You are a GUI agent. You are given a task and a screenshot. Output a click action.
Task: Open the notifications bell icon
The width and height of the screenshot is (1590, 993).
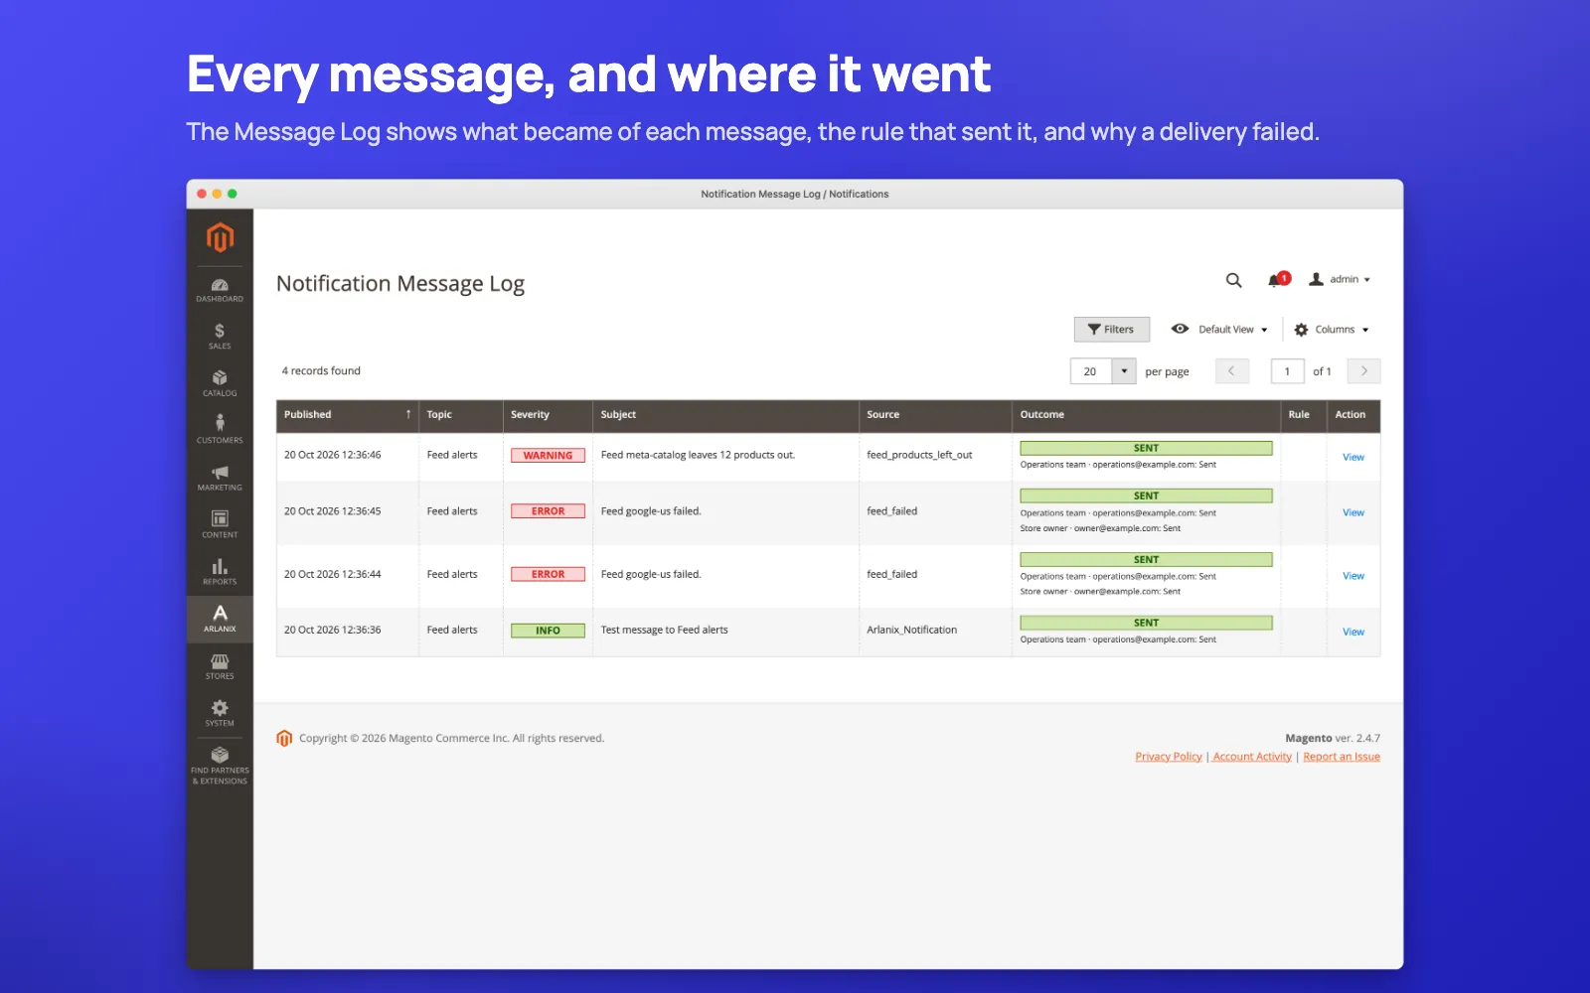pos(1278,280)
